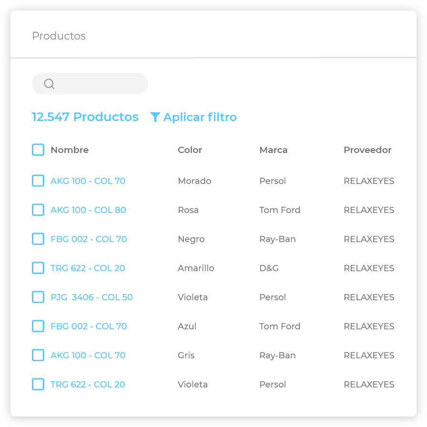The height and width of the screenshot is (427, 427).
Task: Open the AKG 100 - COL 80 product
Action: tap(88, 210)
